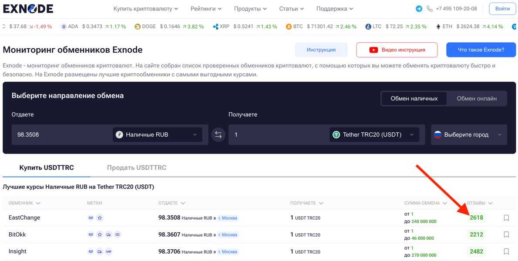Open the Tether TRC20 (USDT) currency dropdown
The width and height of the screenshot is (518, 261).
coord(374,134)
